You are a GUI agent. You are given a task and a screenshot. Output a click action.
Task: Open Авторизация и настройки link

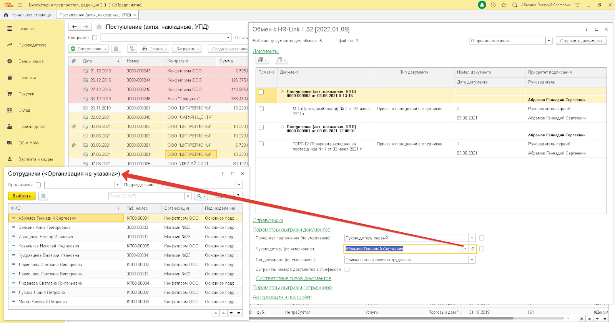coord(282,297)
